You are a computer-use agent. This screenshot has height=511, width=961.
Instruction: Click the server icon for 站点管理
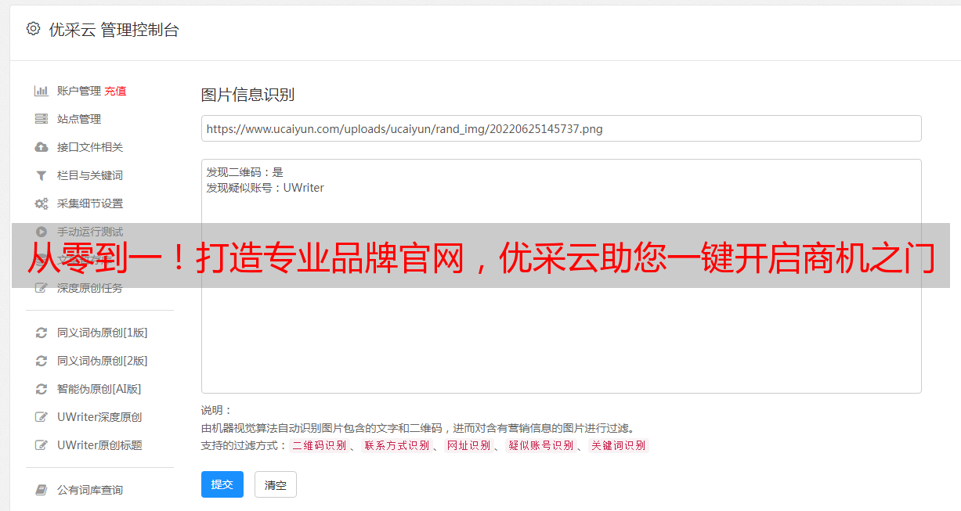(42, 119)
